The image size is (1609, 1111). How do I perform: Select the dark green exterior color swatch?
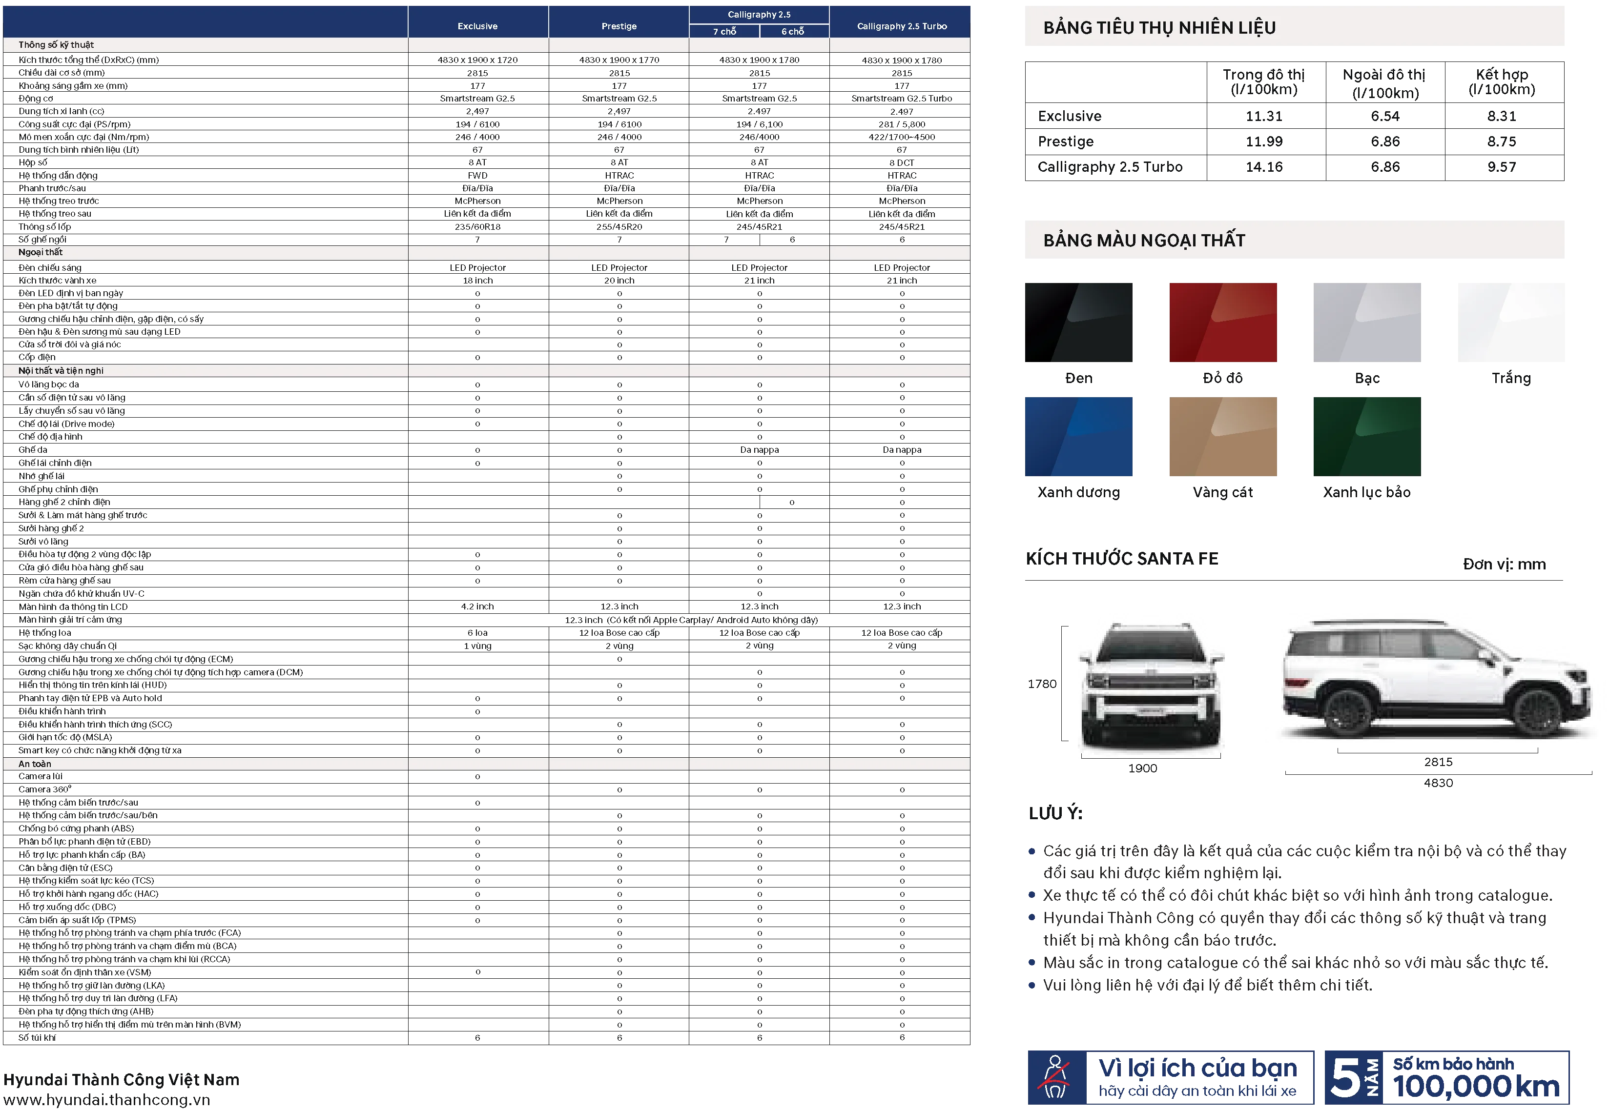tap(1366, 435)
